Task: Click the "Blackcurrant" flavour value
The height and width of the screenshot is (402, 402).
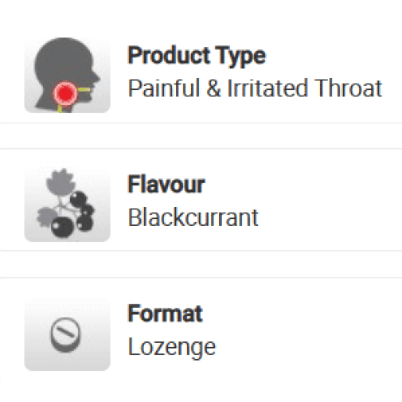Action: point(193,217)
